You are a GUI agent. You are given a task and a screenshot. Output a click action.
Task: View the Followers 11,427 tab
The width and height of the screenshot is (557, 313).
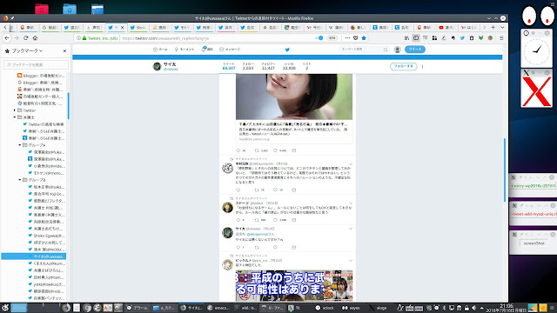point(268,66)
